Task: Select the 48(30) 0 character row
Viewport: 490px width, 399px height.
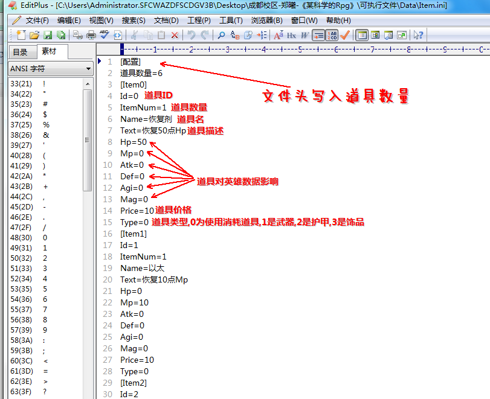Action: [46, 238]
